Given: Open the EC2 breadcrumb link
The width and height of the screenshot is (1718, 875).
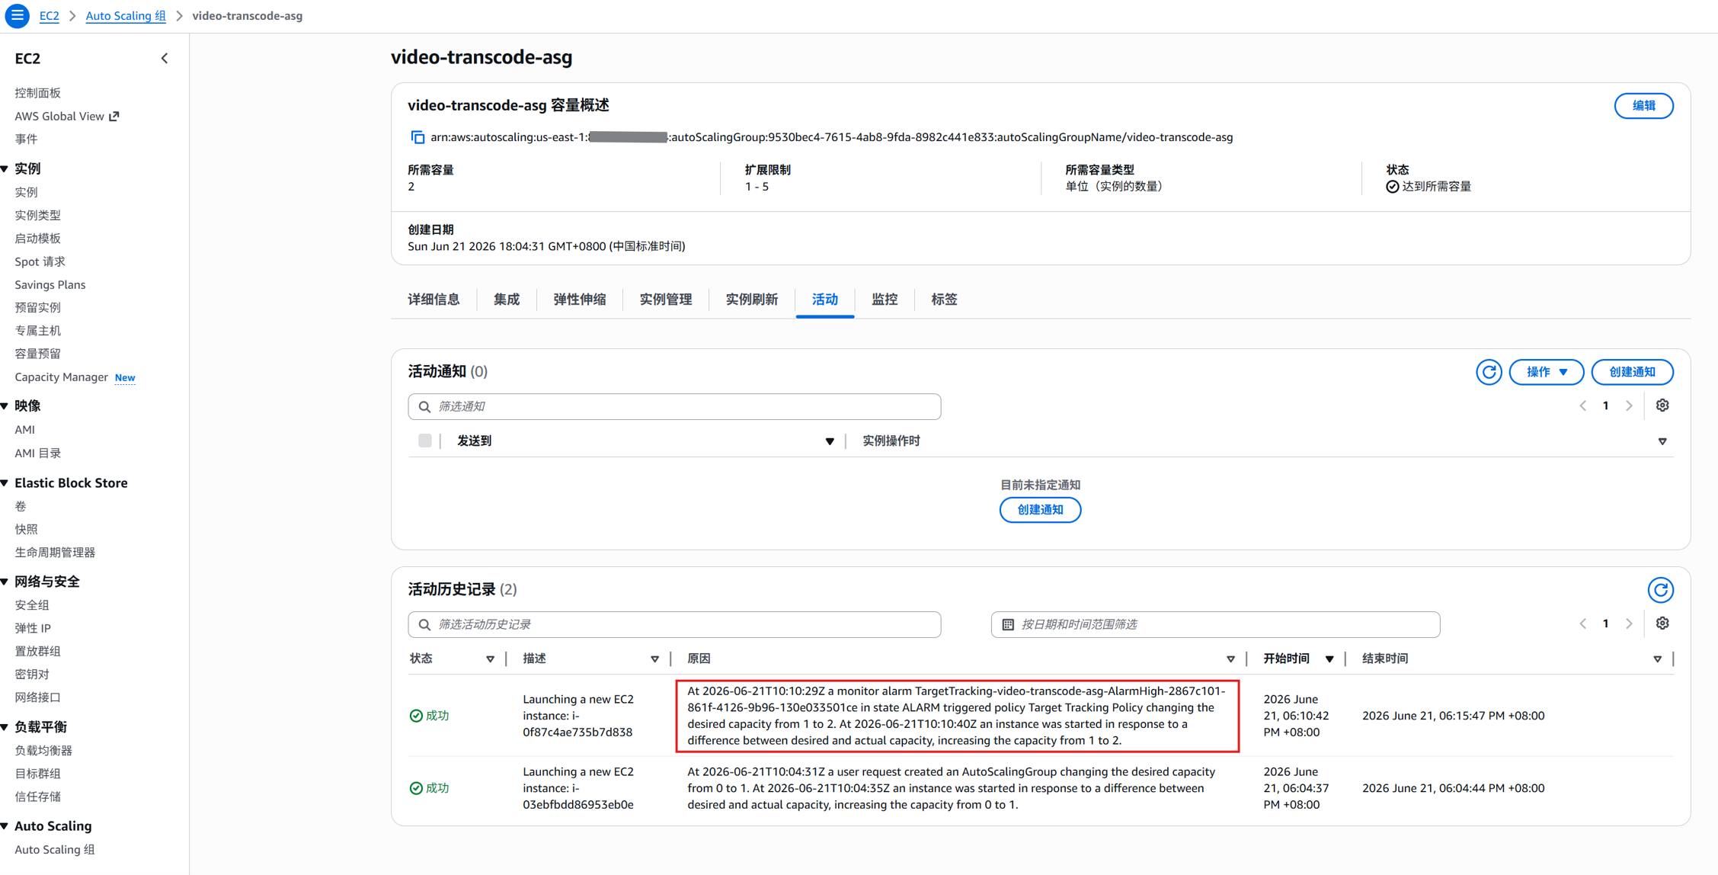Looking at the screenshot, I should 50,16.
